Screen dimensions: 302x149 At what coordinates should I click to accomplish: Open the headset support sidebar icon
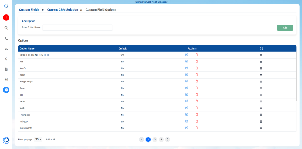[6, 79]
